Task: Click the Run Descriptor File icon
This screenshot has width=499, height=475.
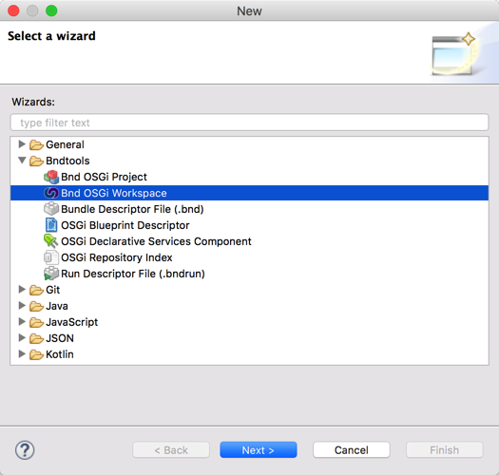Action: [51, 274]
